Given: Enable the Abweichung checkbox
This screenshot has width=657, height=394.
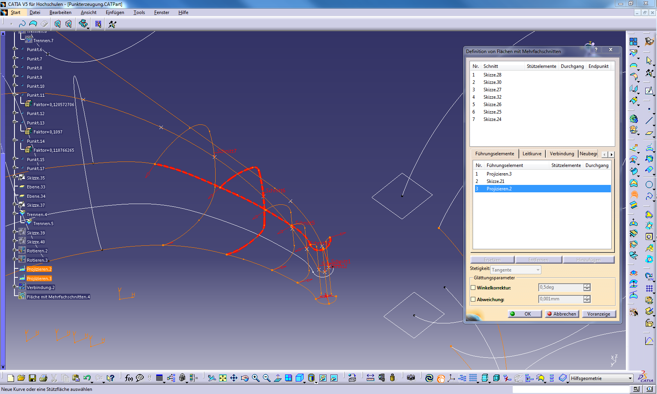Looking at the screenshot, I should pyautogui.click(x=473, y=299).
